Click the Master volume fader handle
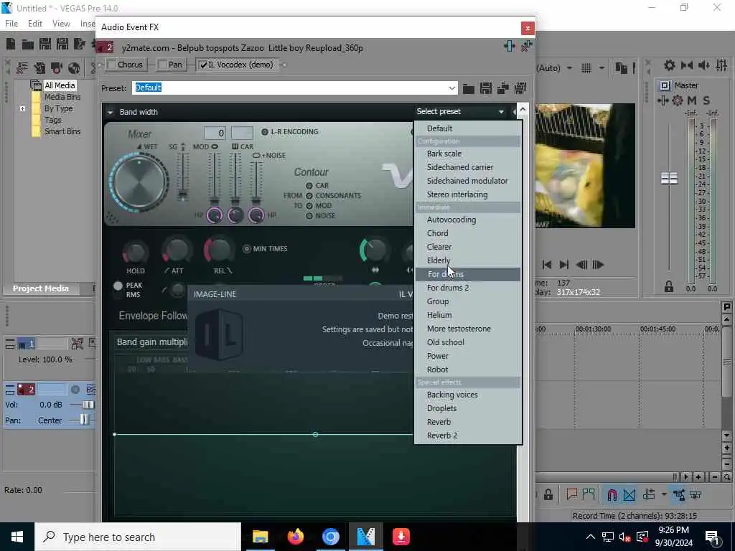 coord(669,178)
